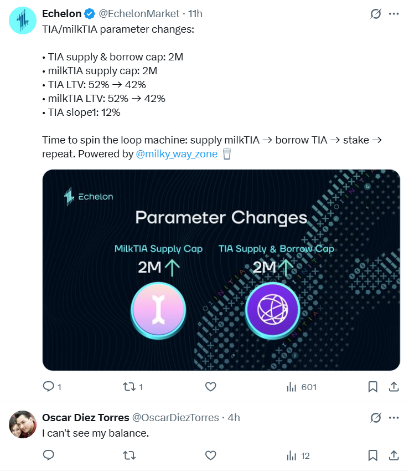Like the Echelon tweet
Image resolution: width=409 pixels, height=471 pixels.
tap(211, 387)
